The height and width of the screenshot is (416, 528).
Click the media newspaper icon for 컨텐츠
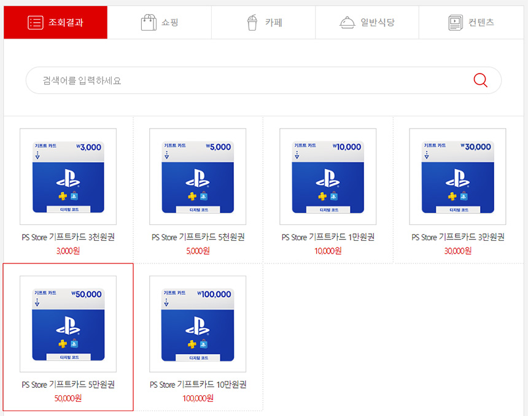456,23
